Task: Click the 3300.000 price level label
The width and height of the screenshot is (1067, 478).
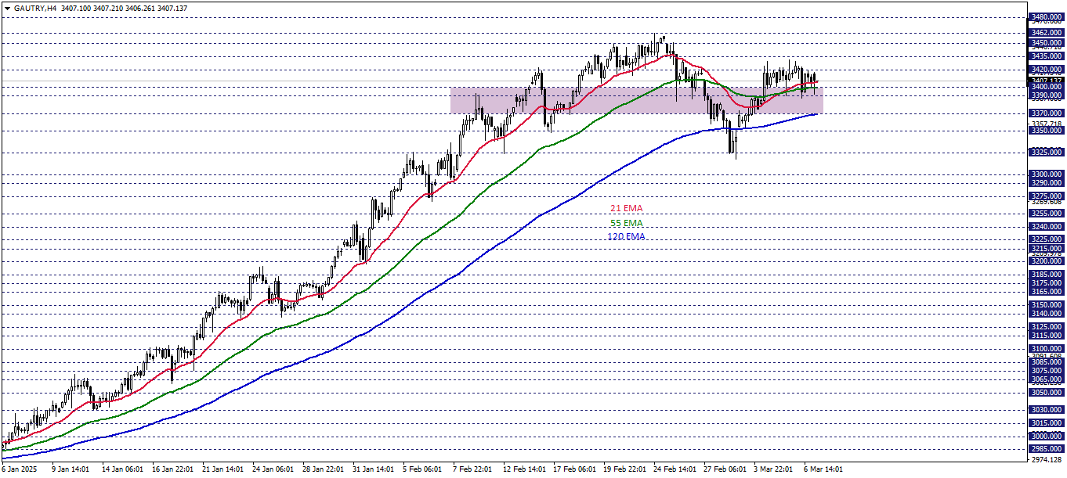Action: click(x=1046, y=174)
